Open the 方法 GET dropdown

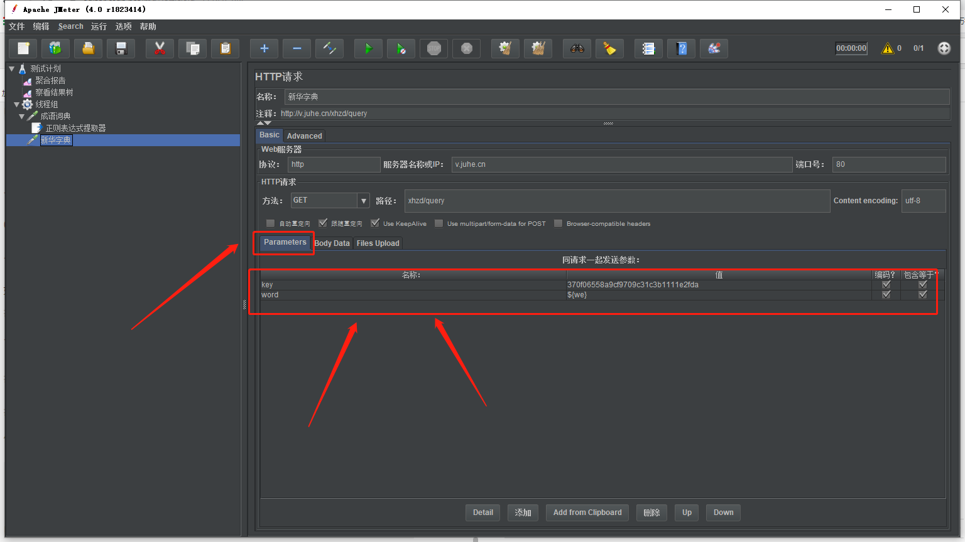pyautogui.click(x=363, y=201)
